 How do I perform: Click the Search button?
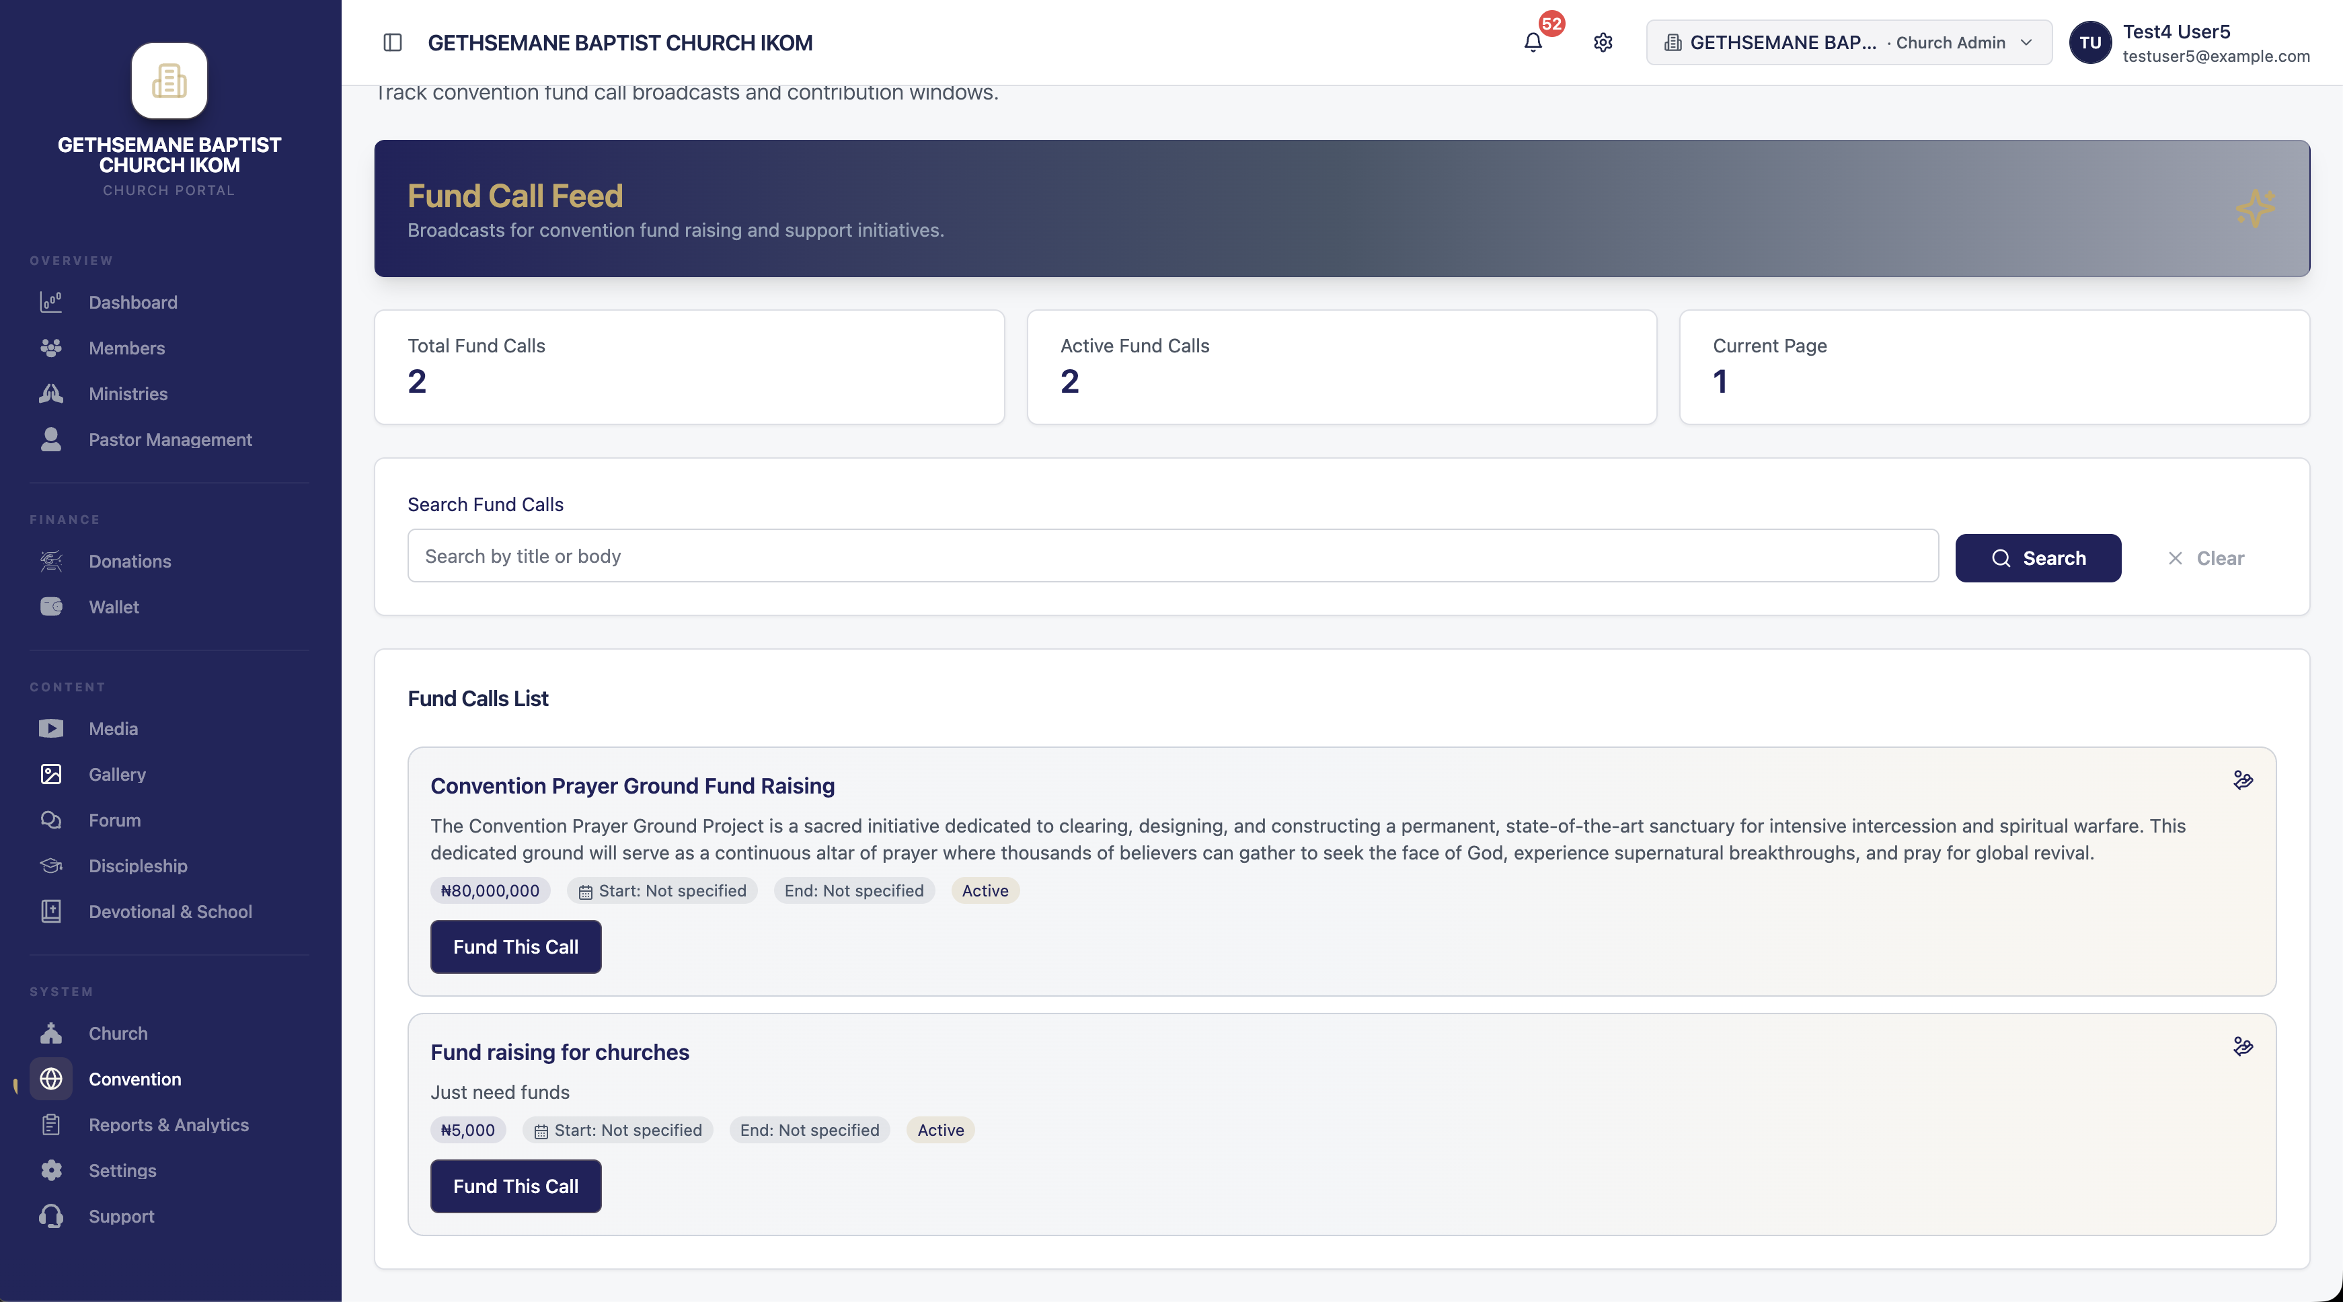[x=2038, y=558]
